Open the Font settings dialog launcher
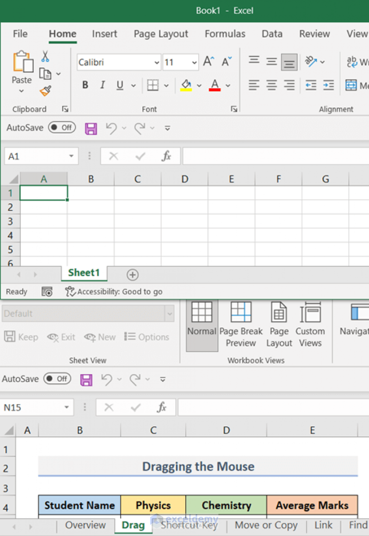The width and height of the screenshot is (369, 536). point(234,109)
